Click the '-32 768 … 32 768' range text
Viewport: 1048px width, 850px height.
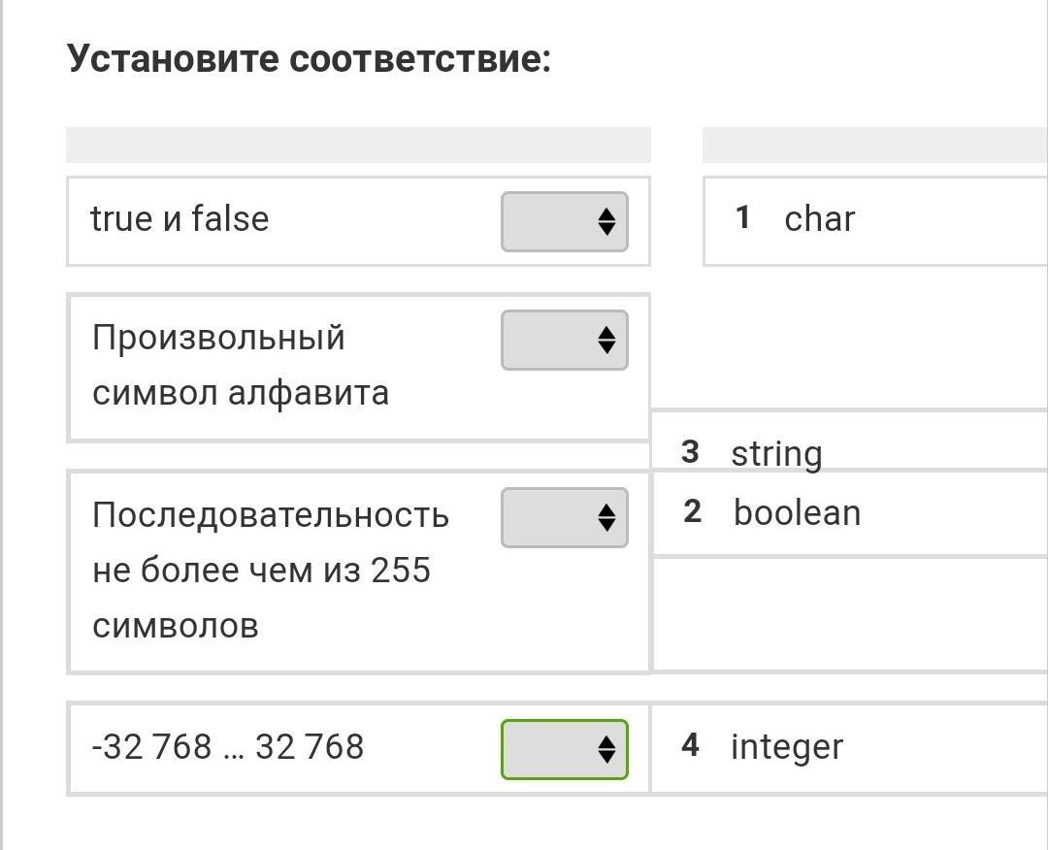228,747
